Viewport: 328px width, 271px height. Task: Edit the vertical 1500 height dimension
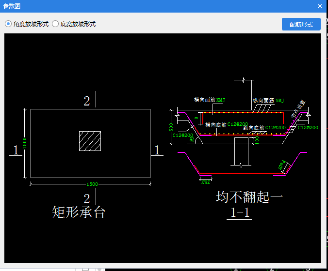click(x=24, y=143)
